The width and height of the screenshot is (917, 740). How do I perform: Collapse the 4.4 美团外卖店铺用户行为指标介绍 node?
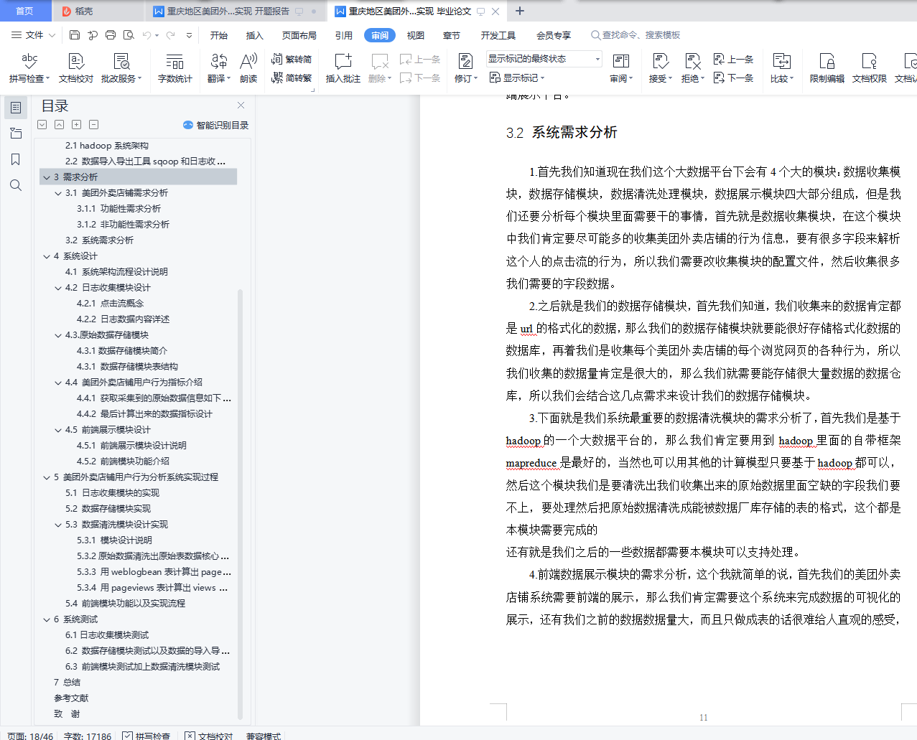coord(58,383)
